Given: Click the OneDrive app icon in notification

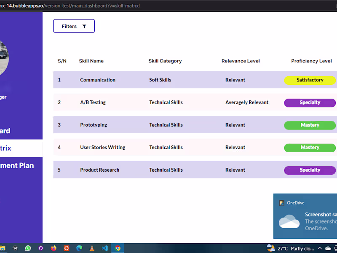Looking at the screenshot, I should click(x=281, y=203).
